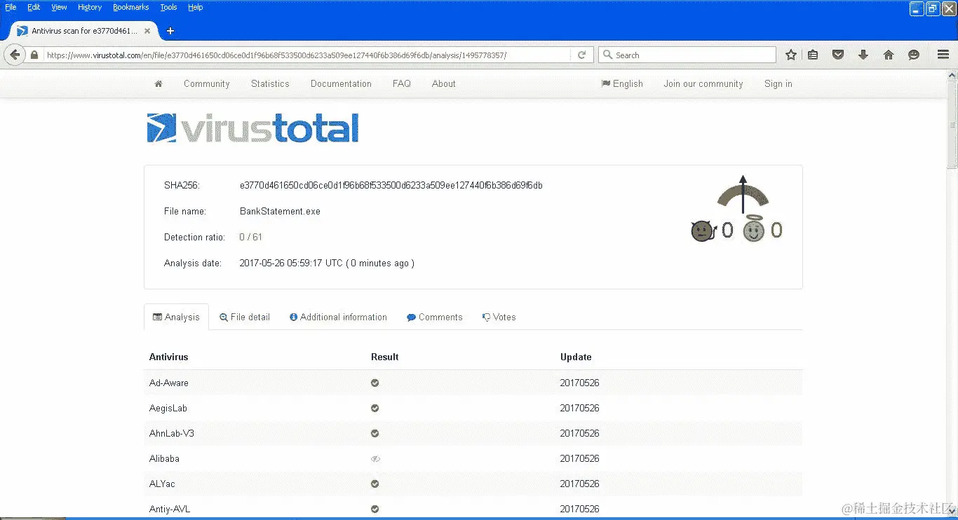Image resolution: width=958 pixels, height=520 pixels.
Task: Click the Sign in link
Action: [778, 83]
